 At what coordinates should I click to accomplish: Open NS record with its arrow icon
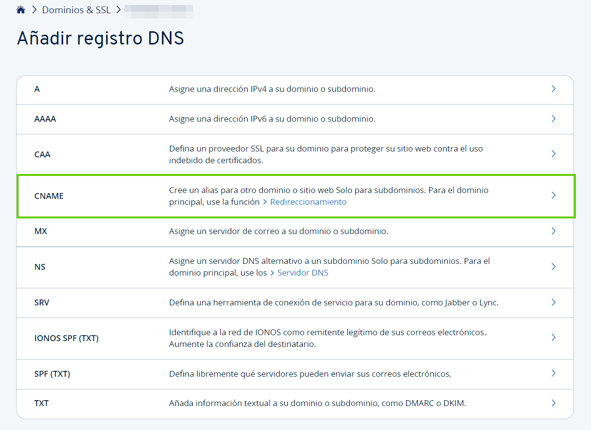coord(554,267)
